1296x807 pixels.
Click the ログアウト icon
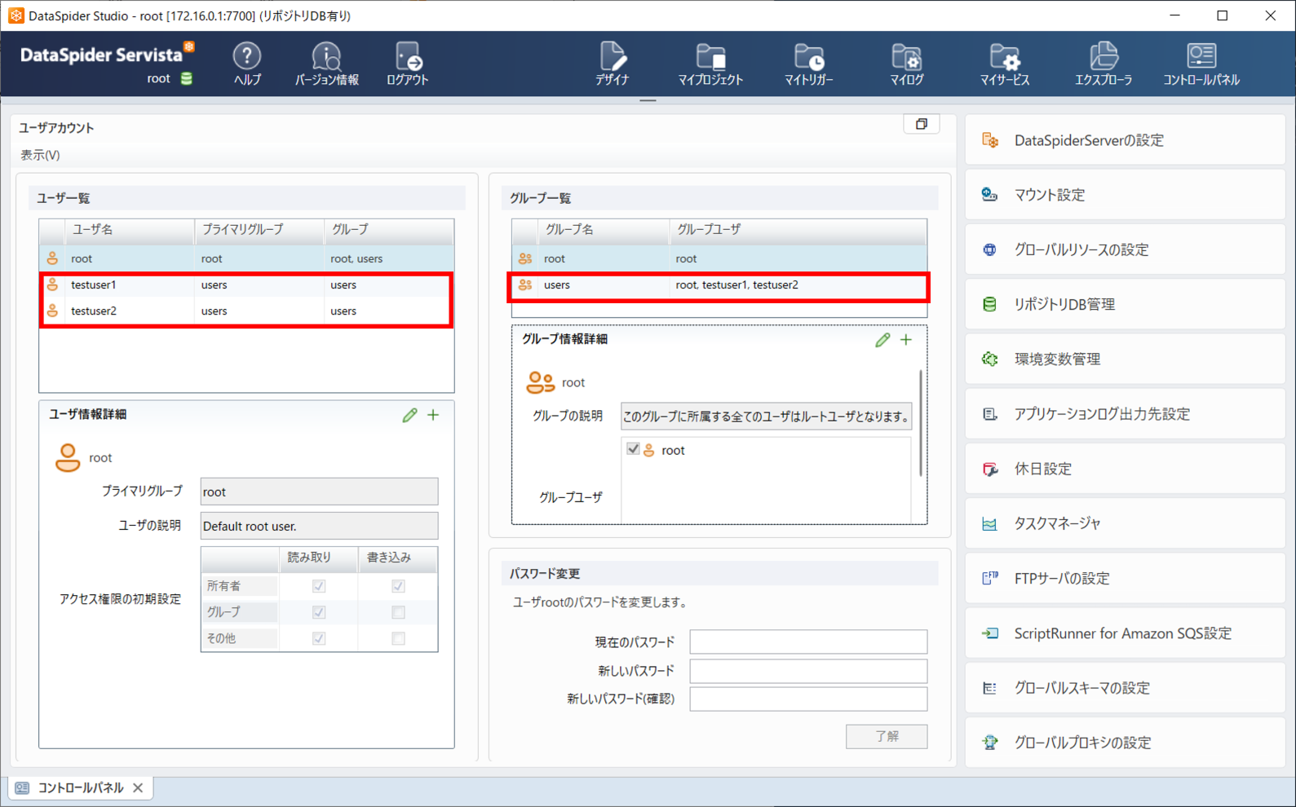(408, 64)
